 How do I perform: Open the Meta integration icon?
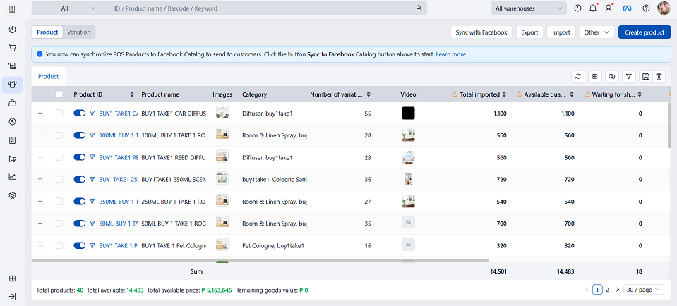[627, 8]
